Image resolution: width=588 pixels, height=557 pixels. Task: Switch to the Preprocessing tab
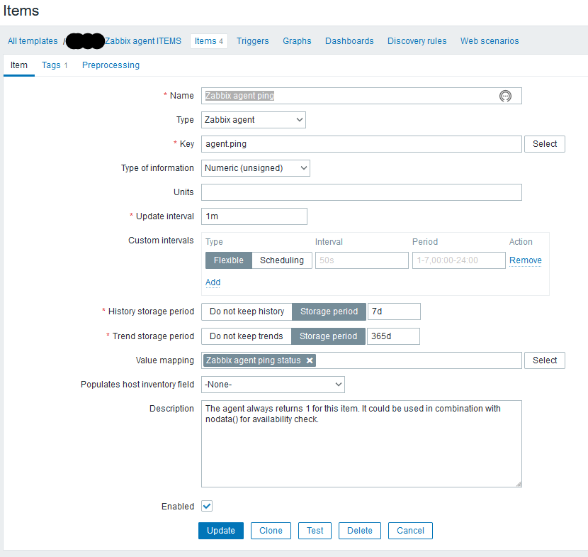tap(111, 65)
